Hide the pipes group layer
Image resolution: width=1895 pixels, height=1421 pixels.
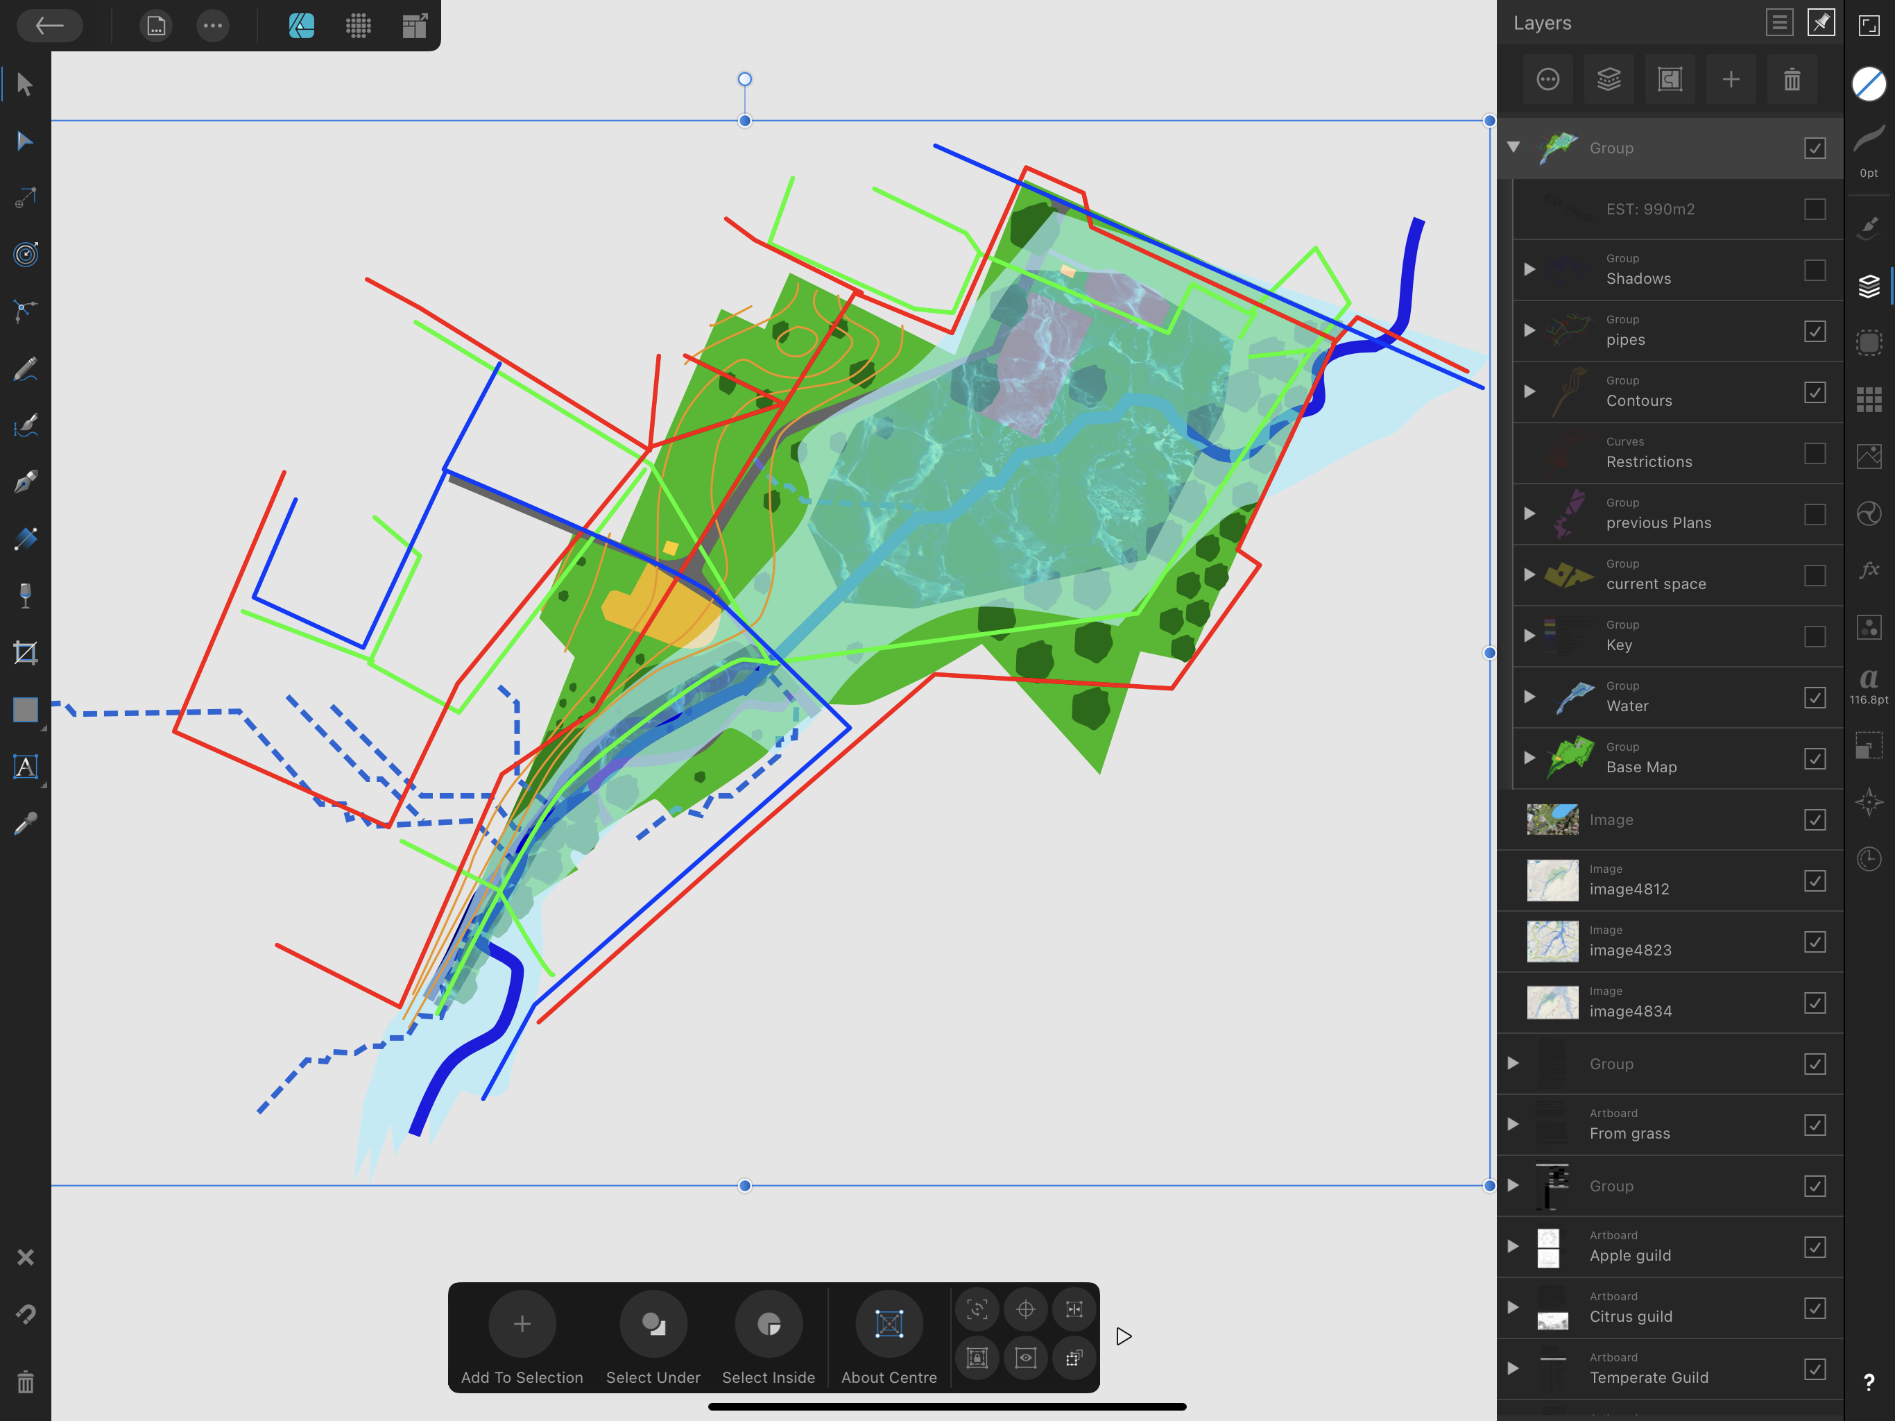click(1815, 331)
